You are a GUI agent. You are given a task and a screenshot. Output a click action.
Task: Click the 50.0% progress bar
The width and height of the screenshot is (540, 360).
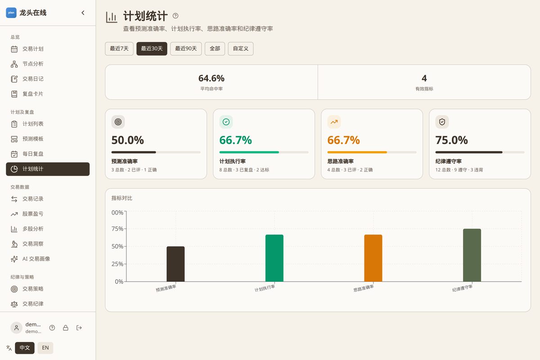[156, 152]
